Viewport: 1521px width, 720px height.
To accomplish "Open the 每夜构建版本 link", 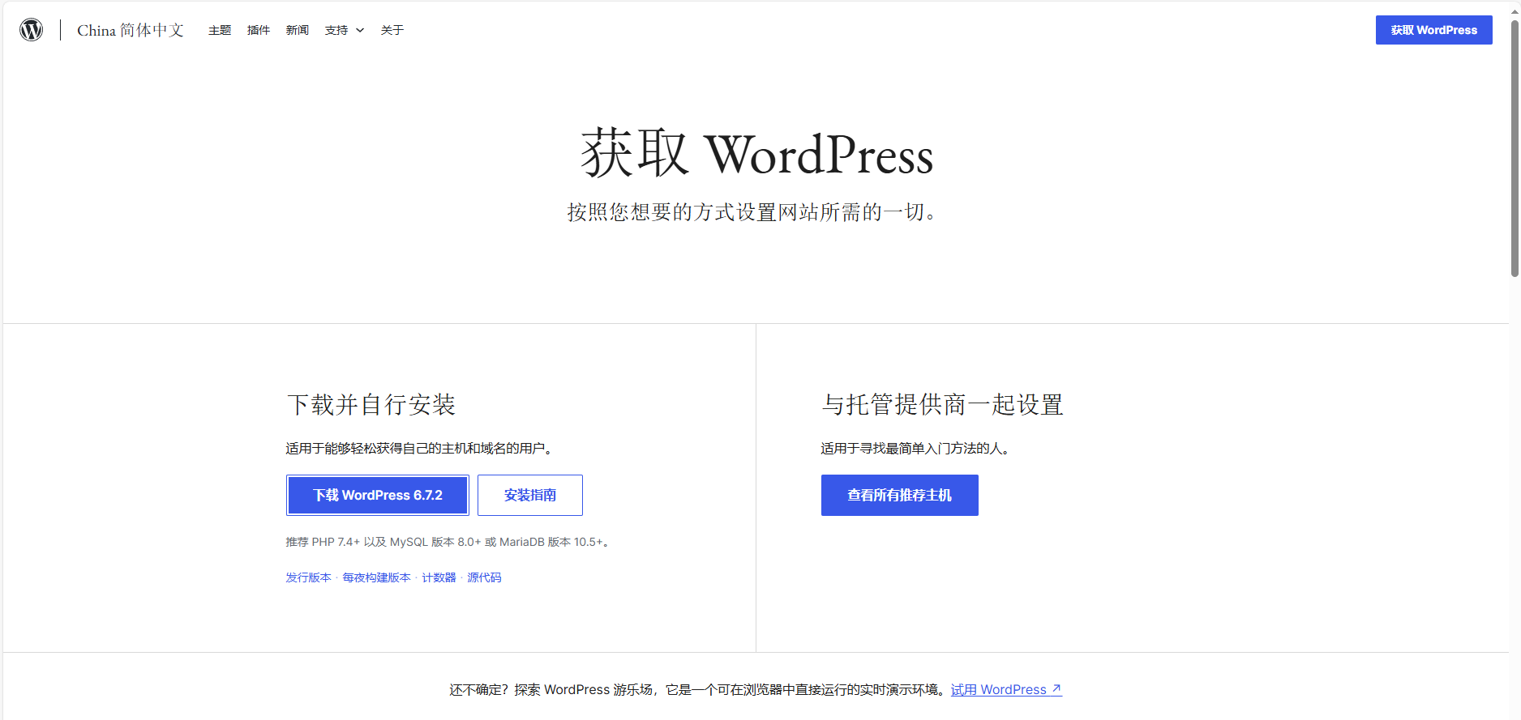I will pos(376,577).
